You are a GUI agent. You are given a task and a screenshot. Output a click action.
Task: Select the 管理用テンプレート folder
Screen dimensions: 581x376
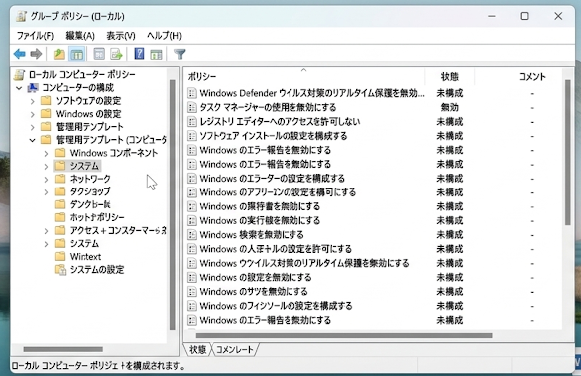click(x=89, y=127)
